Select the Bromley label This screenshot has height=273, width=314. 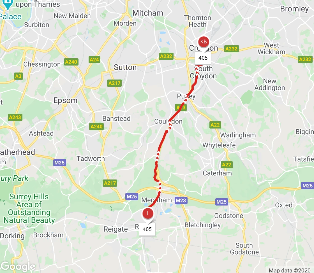point(294,9)
